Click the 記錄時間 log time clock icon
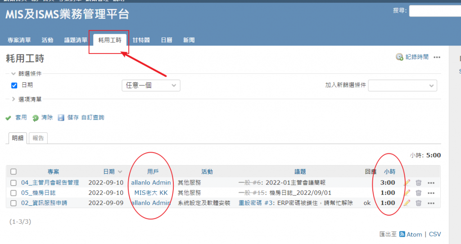 click(399, 57)
